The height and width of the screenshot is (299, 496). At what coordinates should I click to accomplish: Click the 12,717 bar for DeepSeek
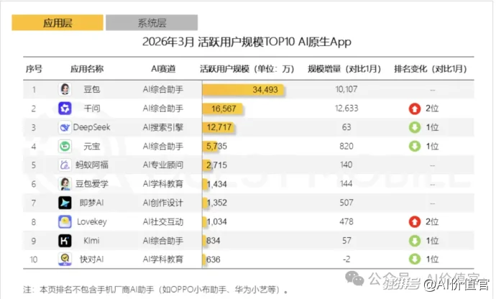(x=219, y=127)
